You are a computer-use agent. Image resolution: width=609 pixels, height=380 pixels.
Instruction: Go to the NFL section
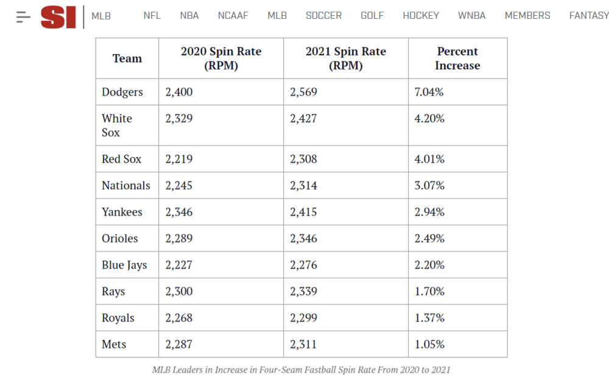tap(152, 16)
